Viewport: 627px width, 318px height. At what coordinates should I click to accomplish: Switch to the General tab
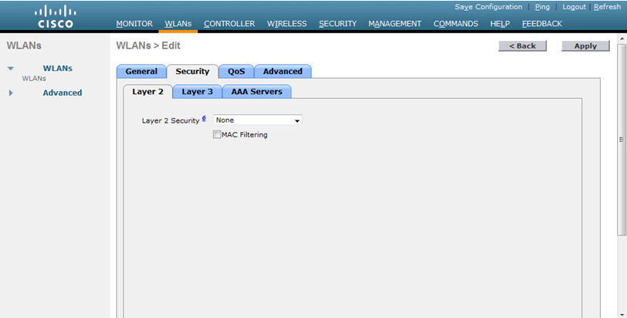coord(141,72)
